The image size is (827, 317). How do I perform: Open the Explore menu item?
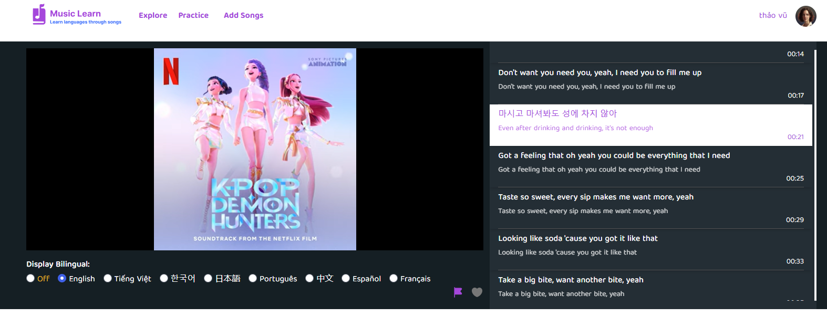pyautogui.click(x=153, y=15)
